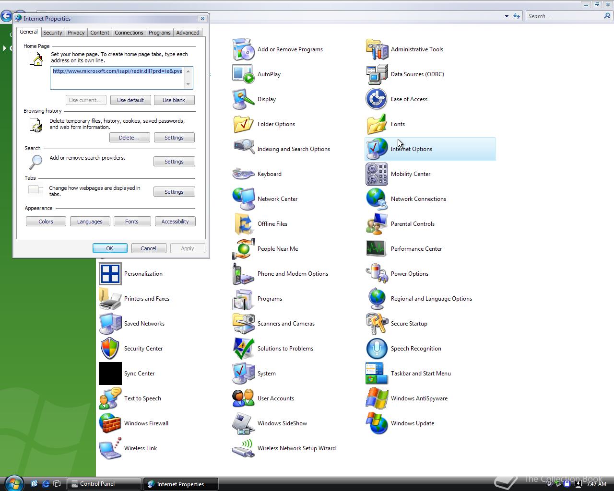Switch to the Content tab
Screen dimensions: 614x491
[x=100, y=33]
